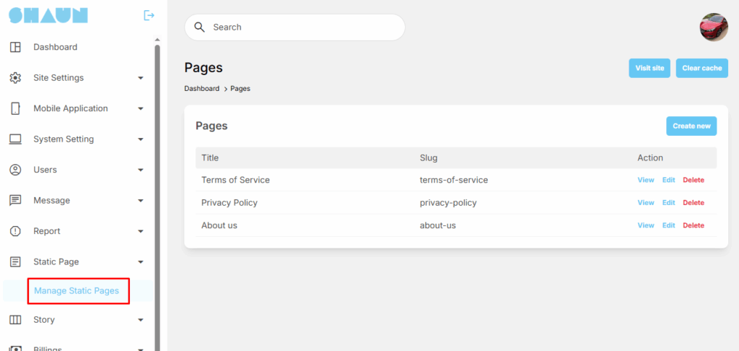
Task: Expand the Users menu arrow
Action: pos(141,170)
